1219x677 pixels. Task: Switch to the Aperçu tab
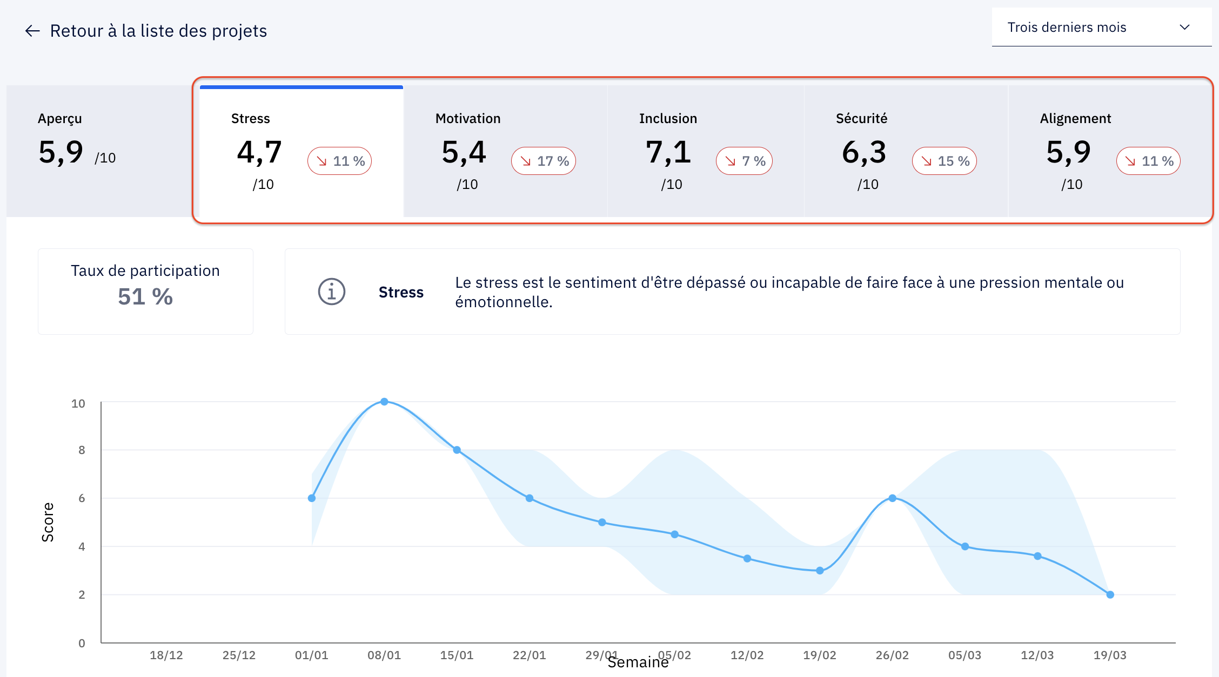103,151
